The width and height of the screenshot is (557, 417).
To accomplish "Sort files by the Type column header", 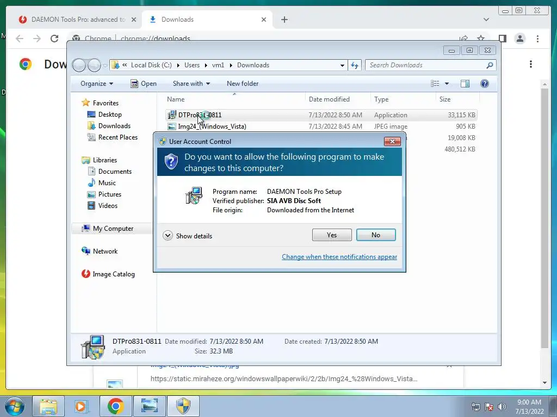I will [x=403, y=99].
